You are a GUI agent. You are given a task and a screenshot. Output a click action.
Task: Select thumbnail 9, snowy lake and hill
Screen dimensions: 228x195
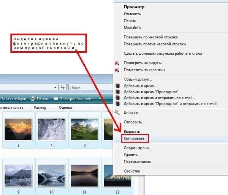[x=18, y=176]
